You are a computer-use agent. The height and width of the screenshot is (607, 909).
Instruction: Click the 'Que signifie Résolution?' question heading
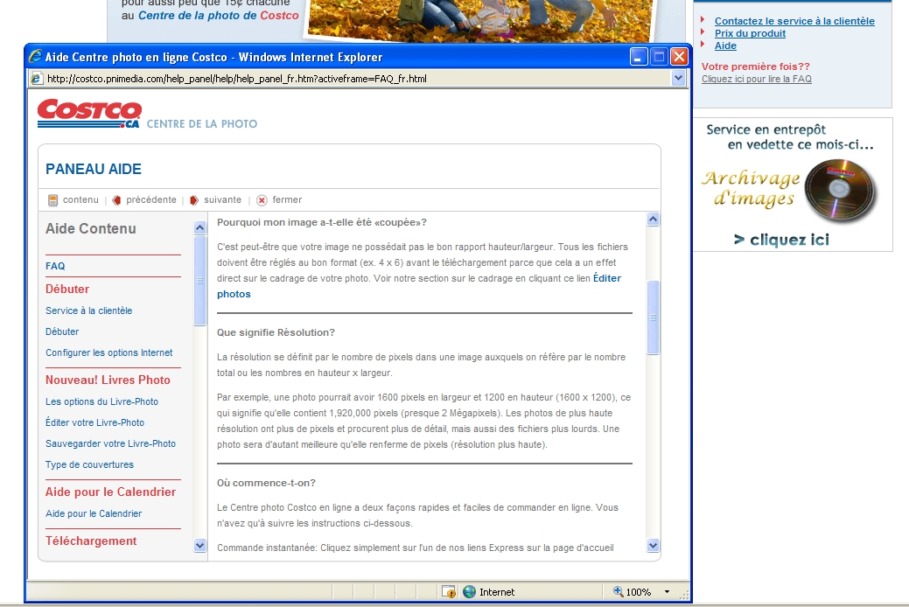pyautogui.click(x=276, y=332)
